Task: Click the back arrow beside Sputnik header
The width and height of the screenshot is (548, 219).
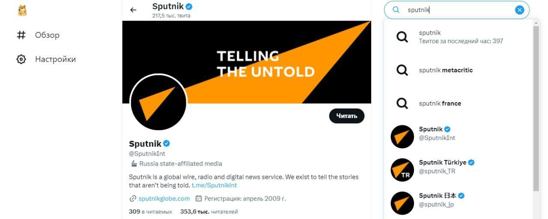Action: [x=133, y=10]
